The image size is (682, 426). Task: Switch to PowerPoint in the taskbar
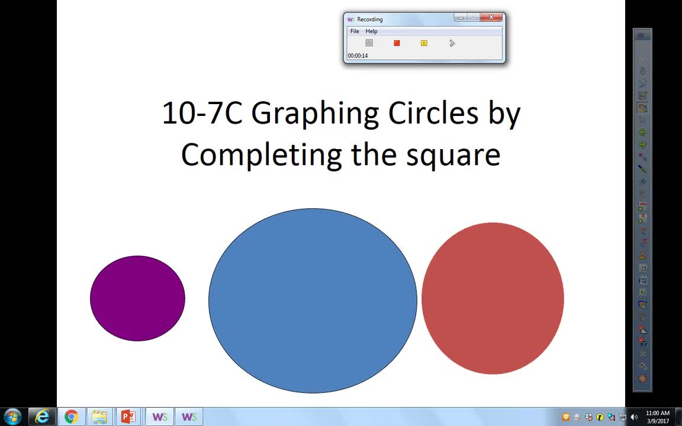click(x=128, y=417)
